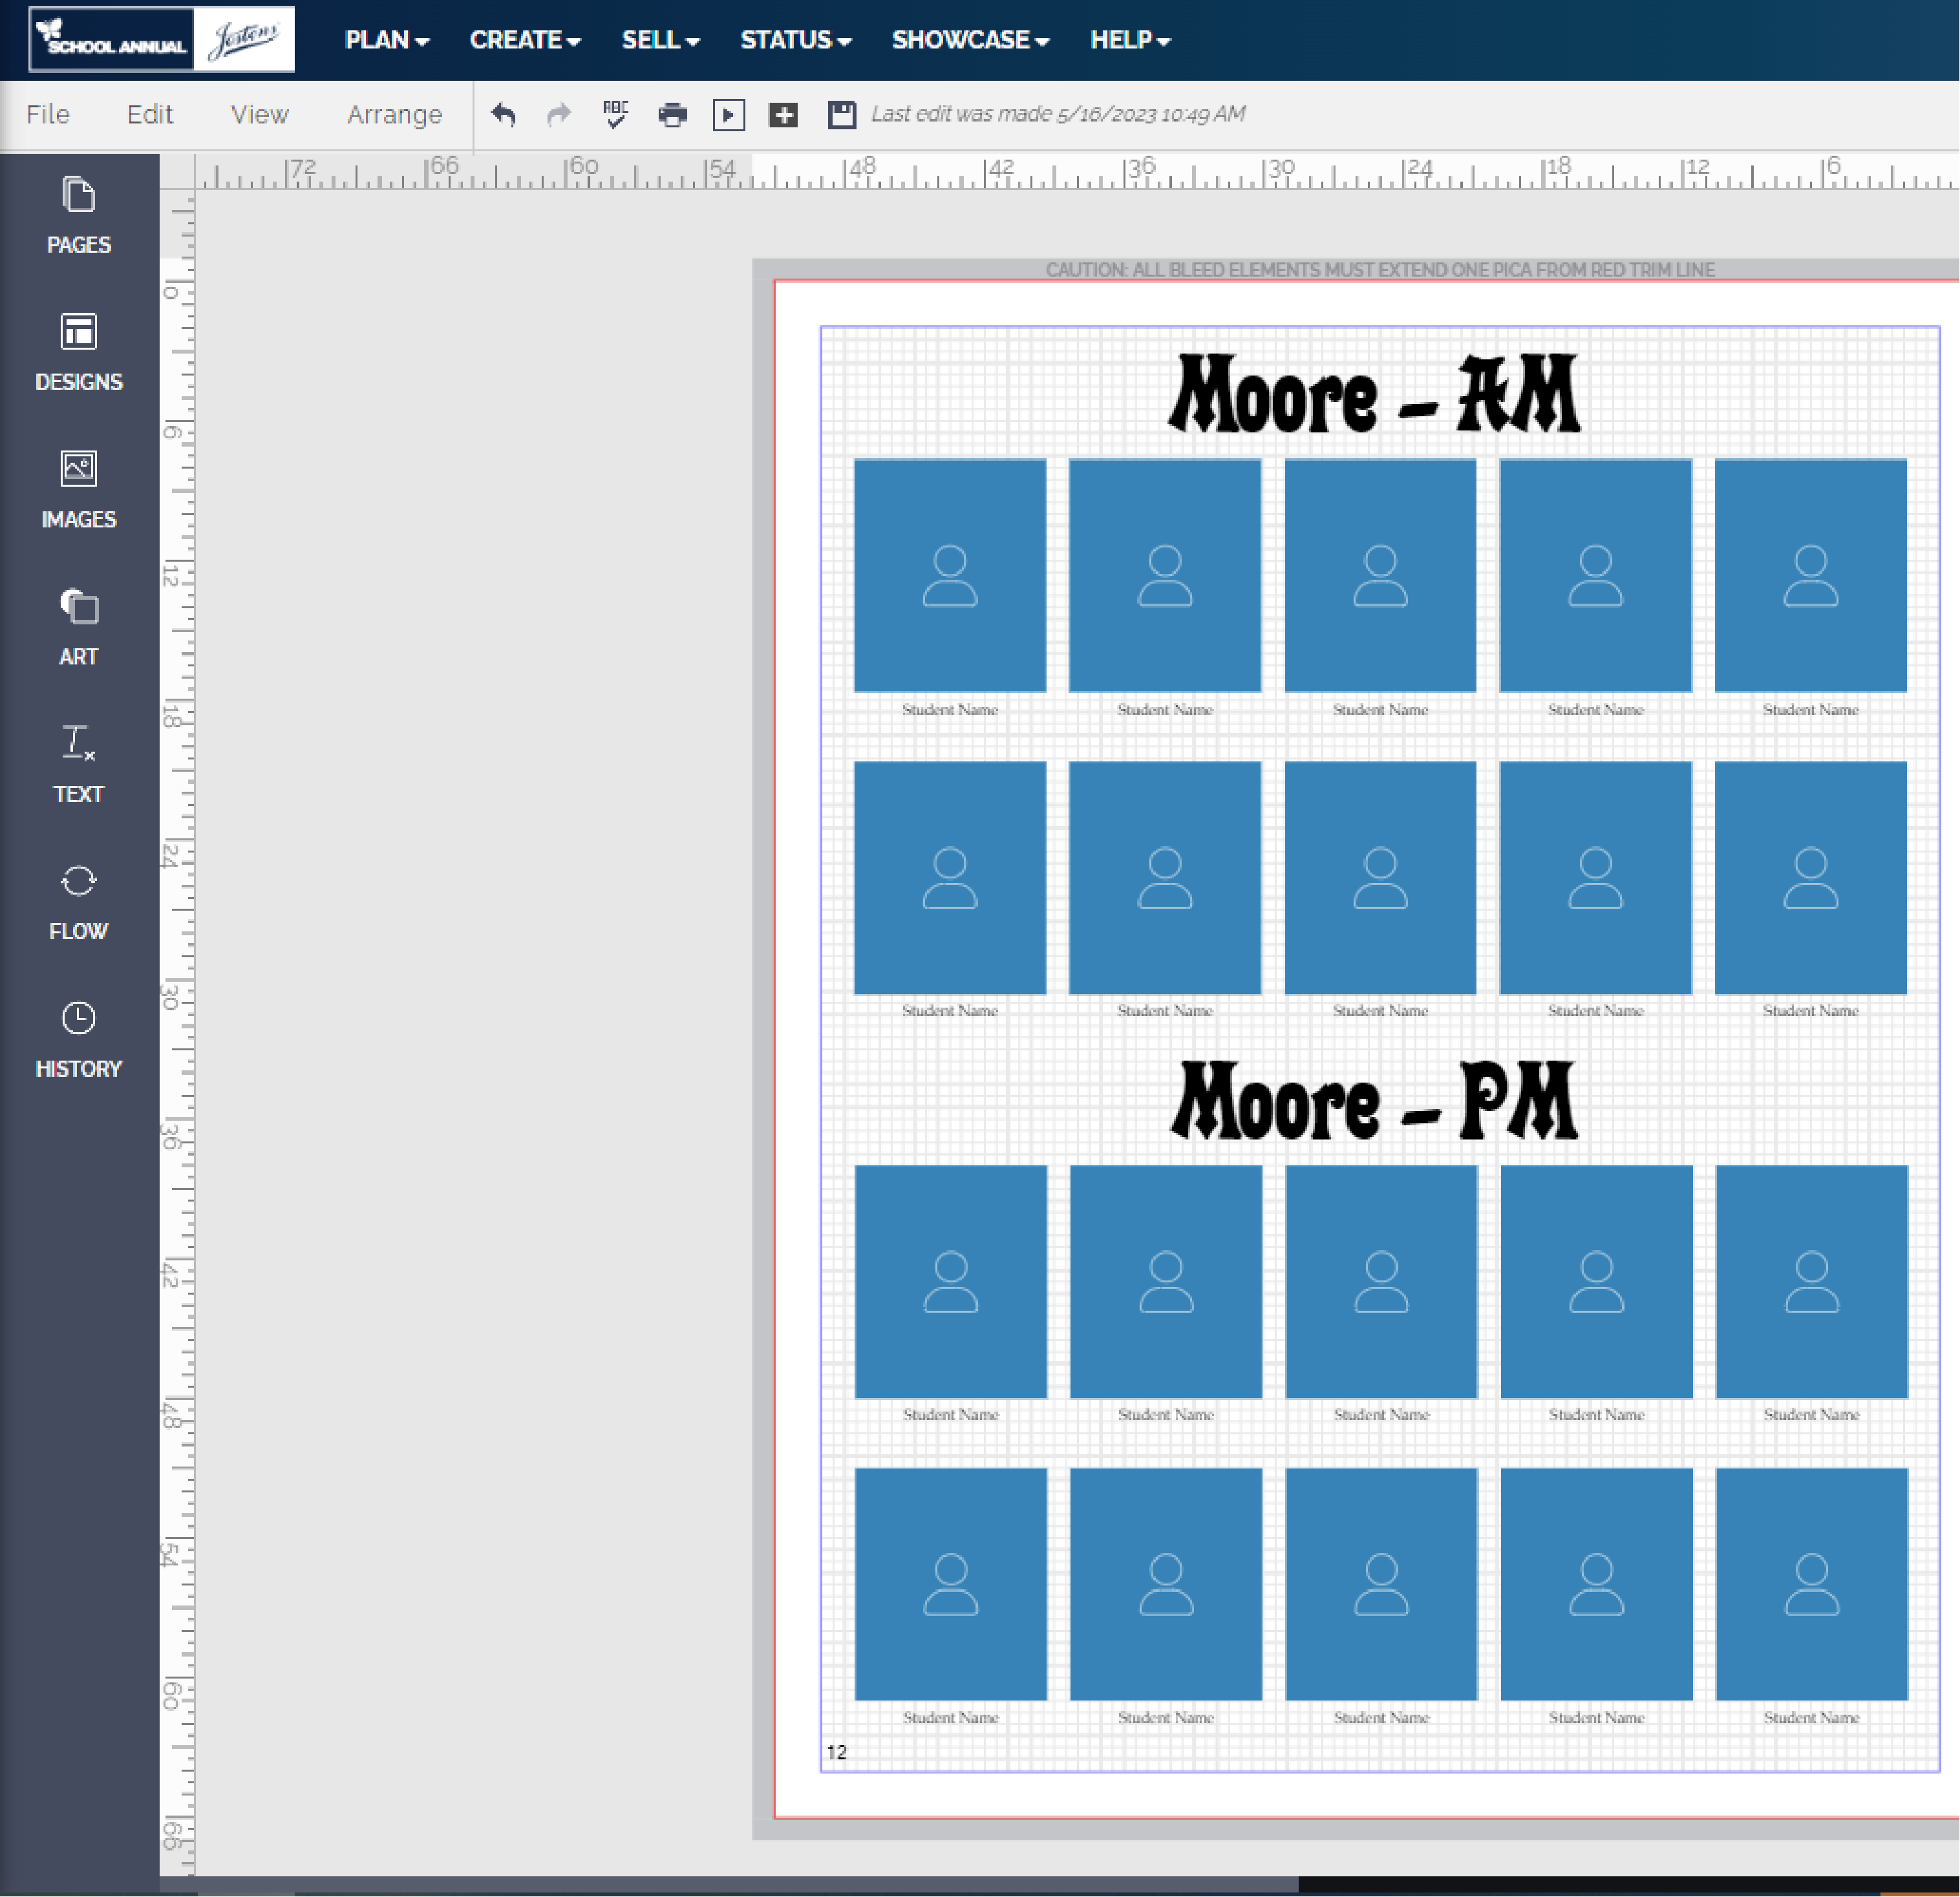Click the plus add icon in toolbar
This screenshot has width=1960, height=1897.
pos(783,115)
